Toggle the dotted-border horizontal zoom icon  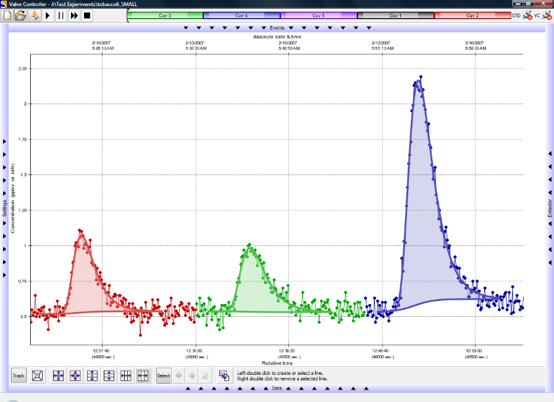coord(143,375)
